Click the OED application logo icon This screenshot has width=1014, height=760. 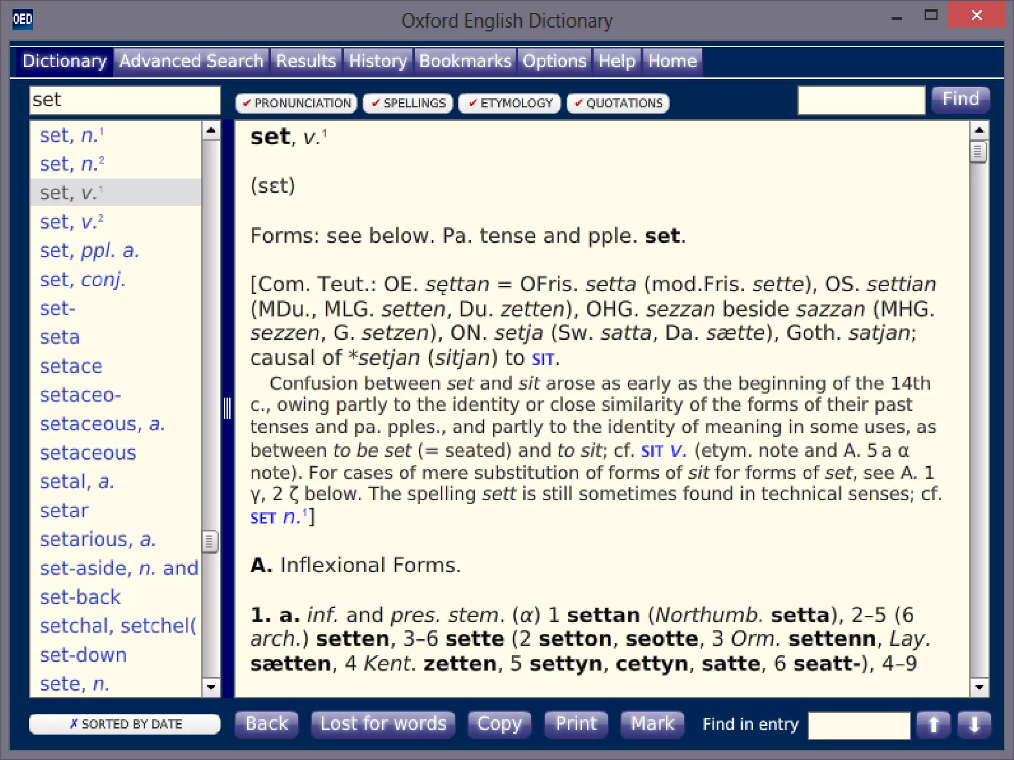22,19
